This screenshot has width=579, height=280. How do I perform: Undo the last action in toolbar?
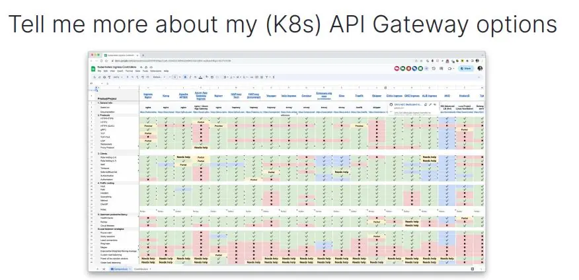94,77
